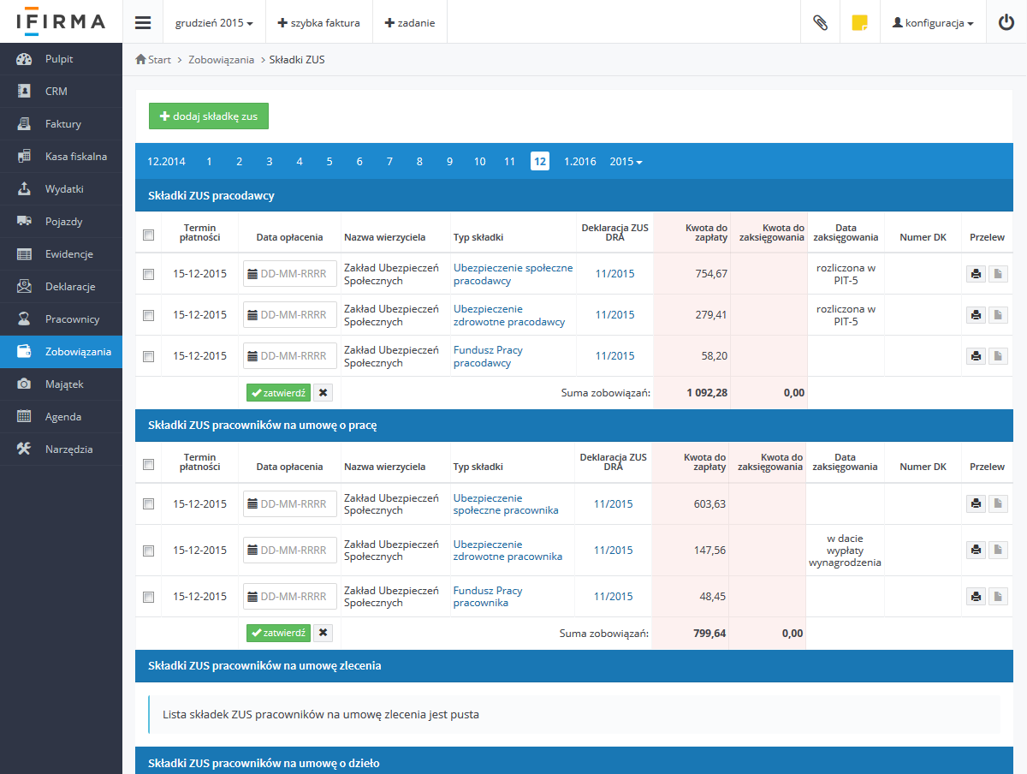Open Faktury in the sidebar
Screen dimensions: 1027x774
[x=62, y=124]
